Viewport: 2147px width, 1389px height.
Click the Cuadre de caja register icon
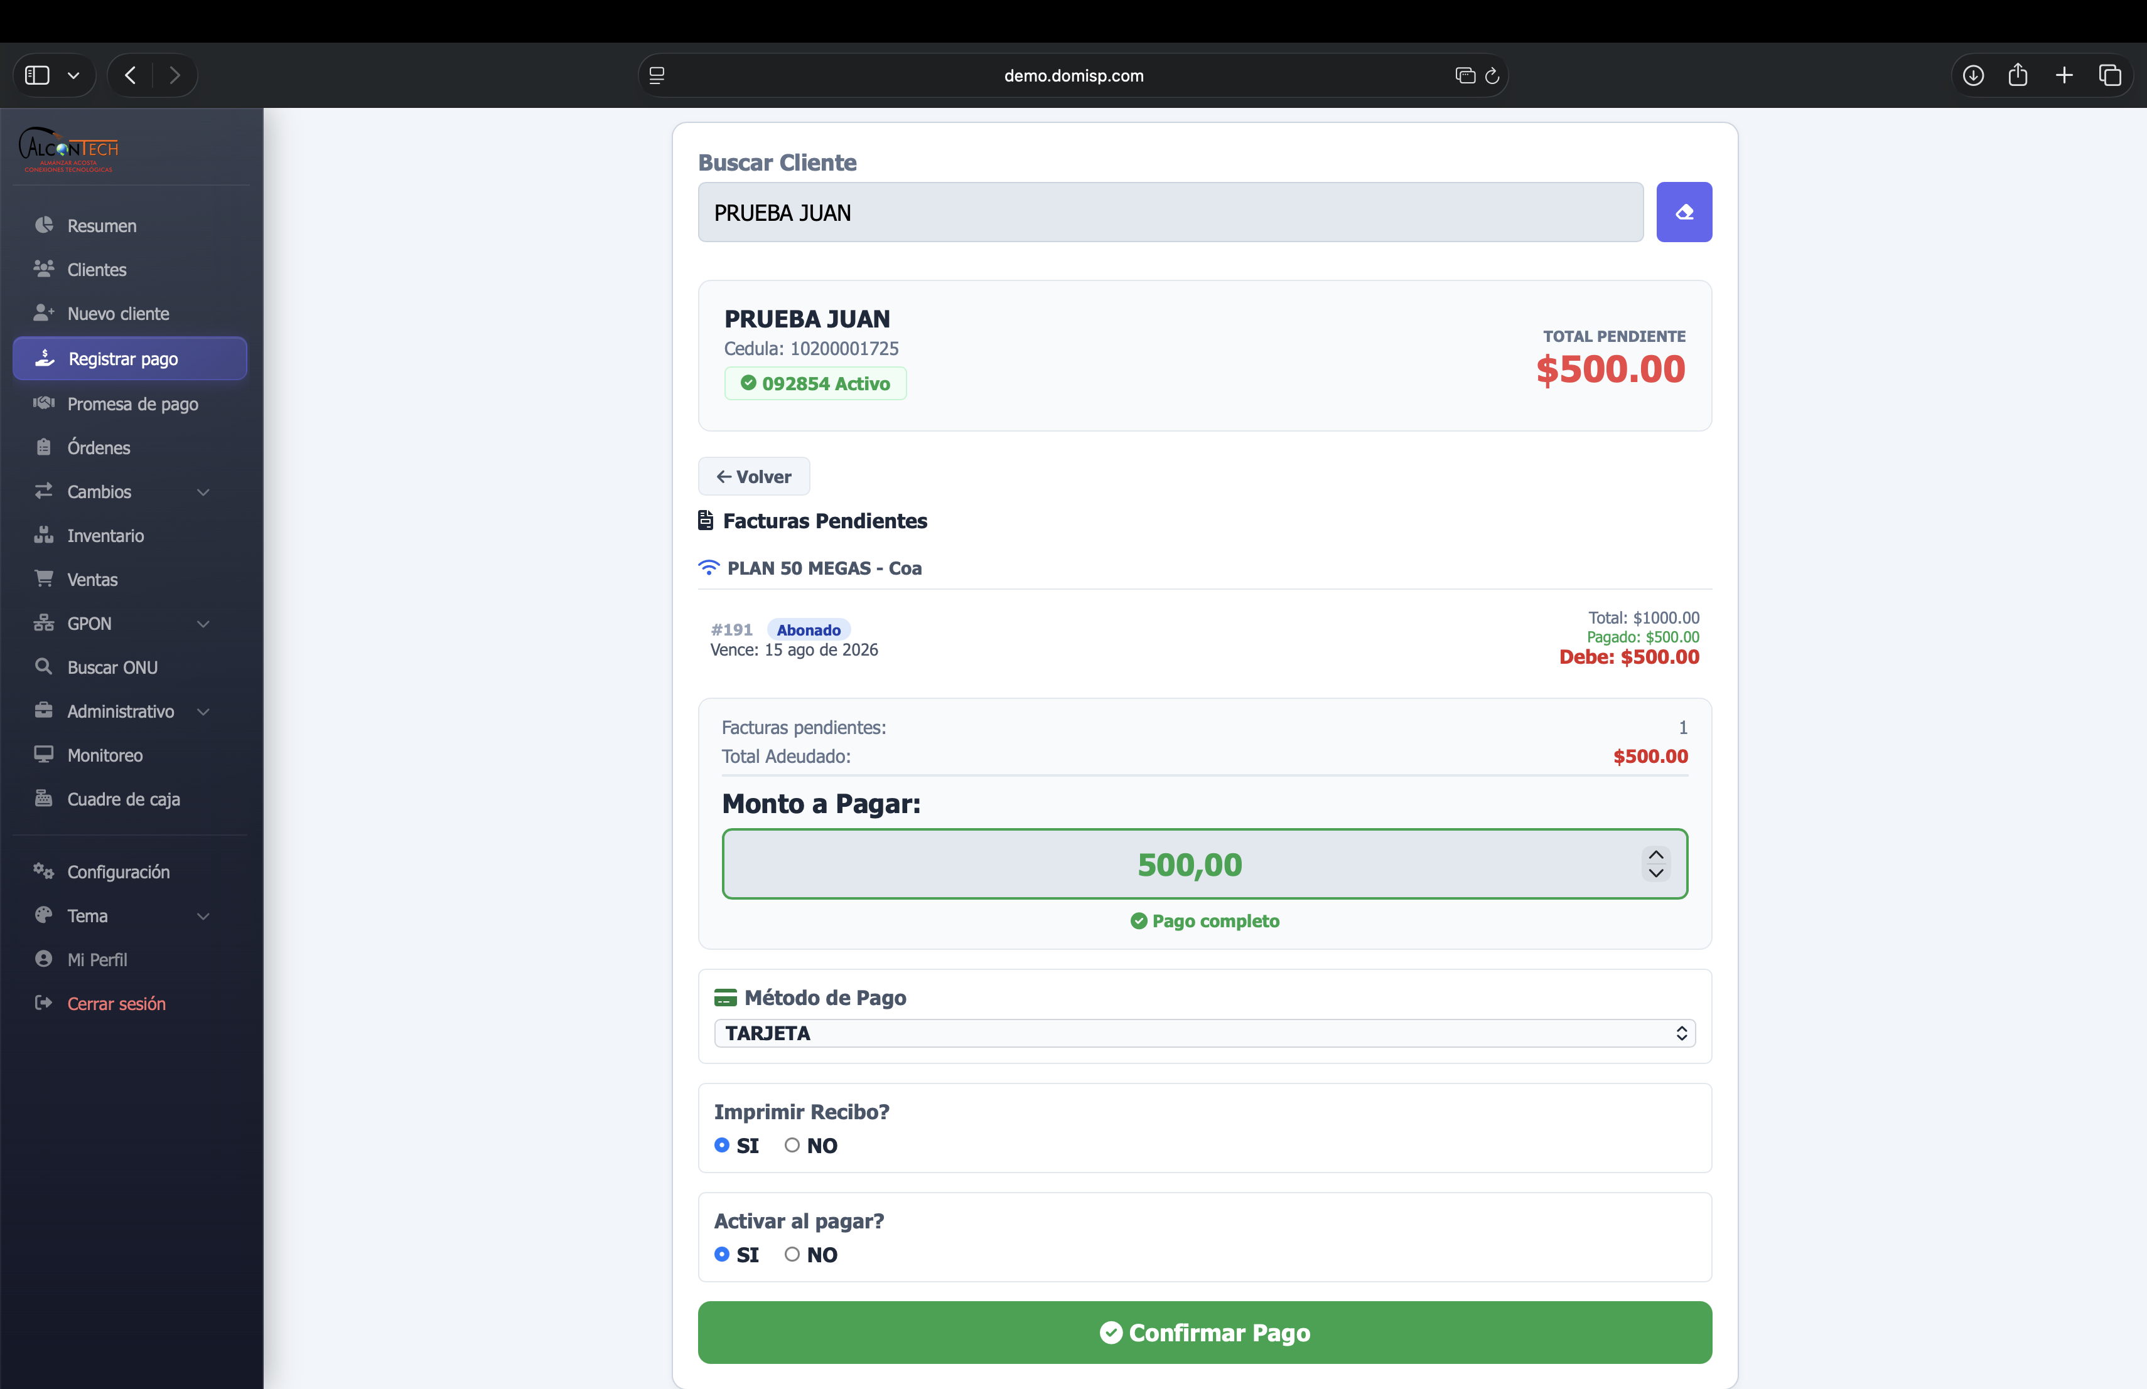[x=43, y=799]
